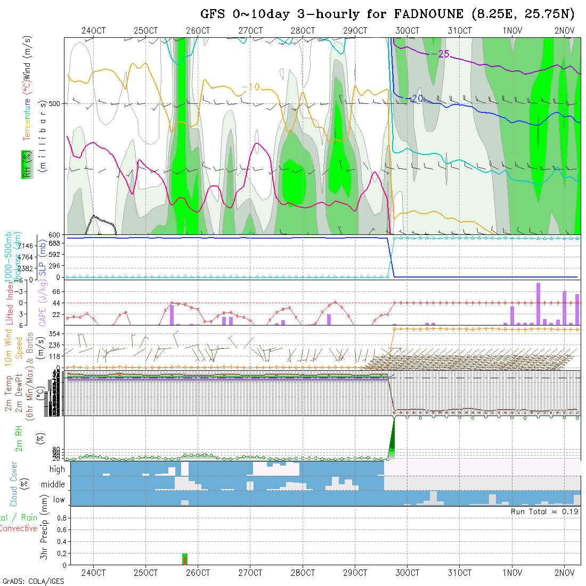Click the GrADS: COLA/IGES footer credit
Viewport: 586px width, 586px height.
33,581
